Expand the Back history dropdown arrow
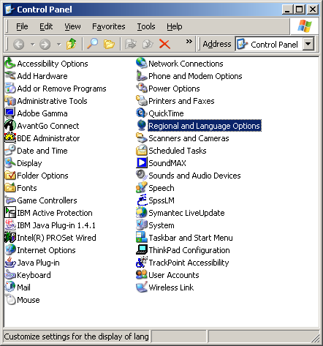 tap(33, 45)
